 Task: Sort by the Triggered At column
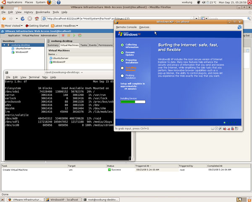pos(143,166)
